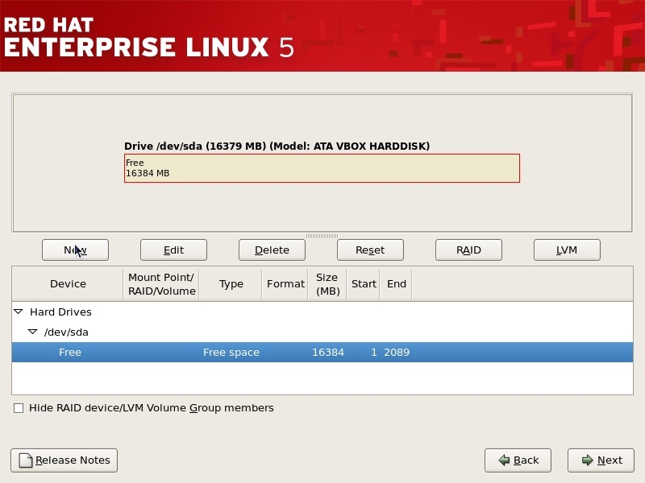The height and width of the screenshot is (483, 645).
Task: Click the Edit partition button
Action: [173, 250]
